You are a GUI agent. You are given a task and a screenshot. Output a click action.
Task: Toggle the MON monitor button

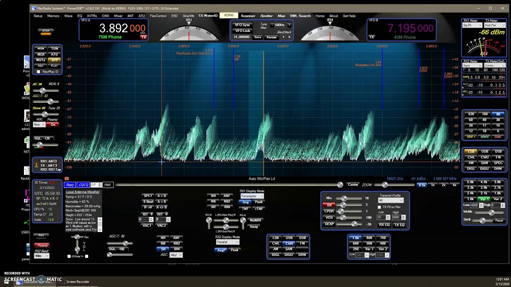tap(41, 49)
